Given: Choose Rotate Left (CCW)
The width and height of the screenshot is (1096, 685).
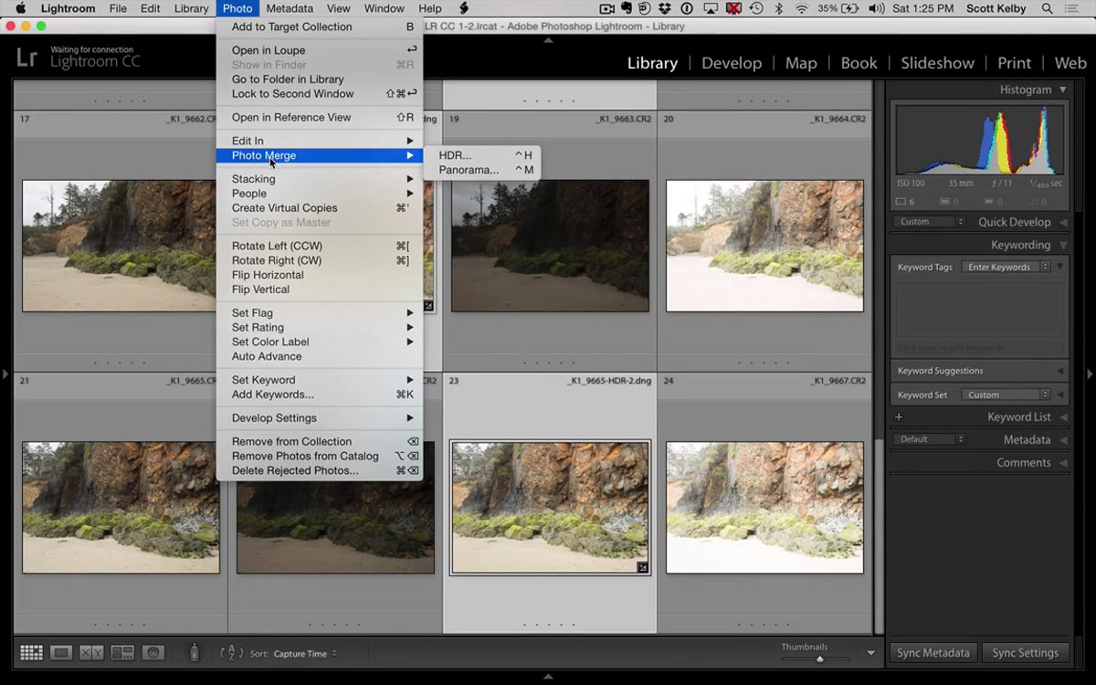Looking at the screenshot, I should [320, 246].
